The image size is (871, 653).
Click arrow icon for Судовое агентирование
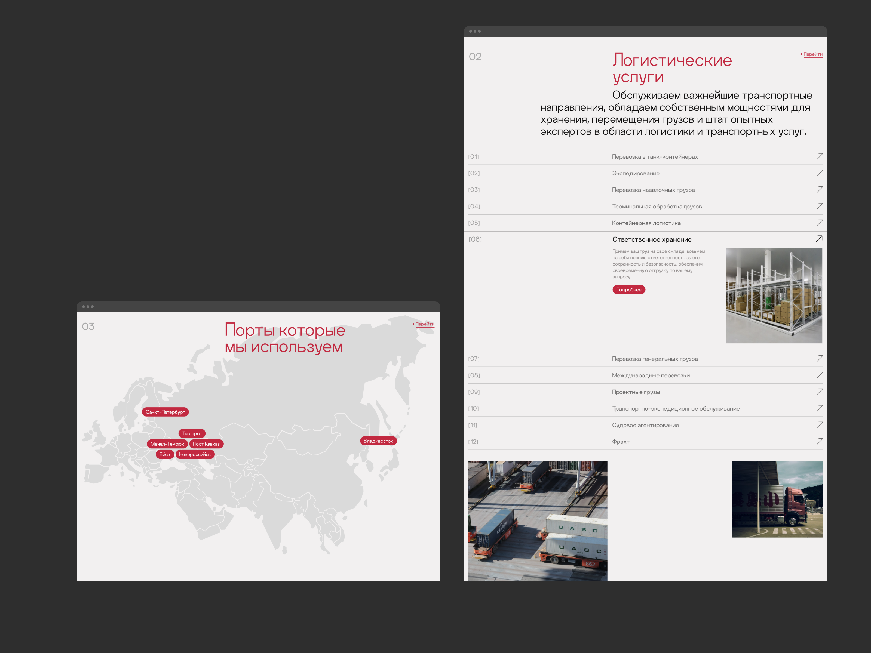point(820,425)
